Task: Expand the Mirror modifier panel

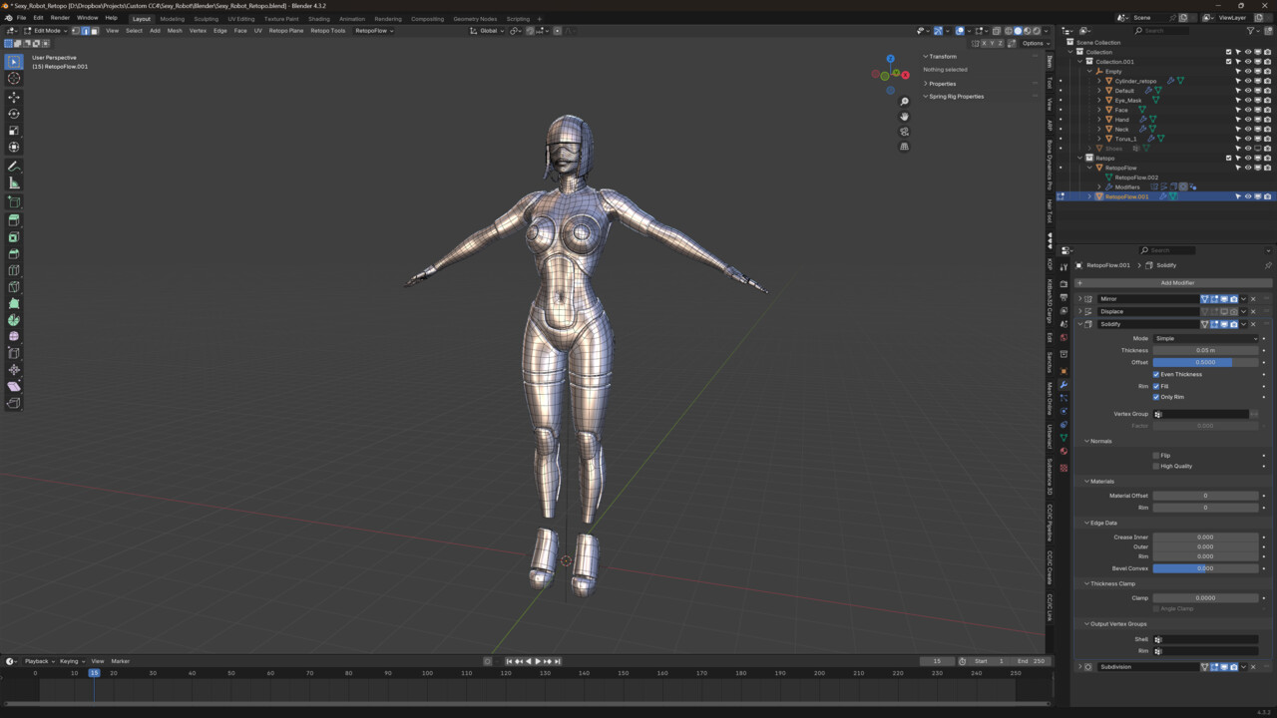Action: pos(1080,299)
